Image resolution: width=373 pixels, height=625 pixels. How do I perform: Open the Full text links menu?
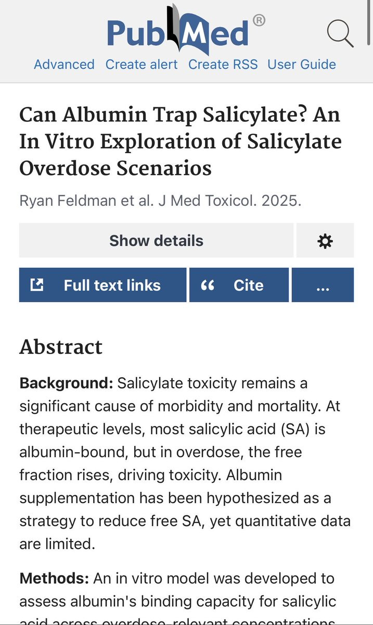pos(102,285)
